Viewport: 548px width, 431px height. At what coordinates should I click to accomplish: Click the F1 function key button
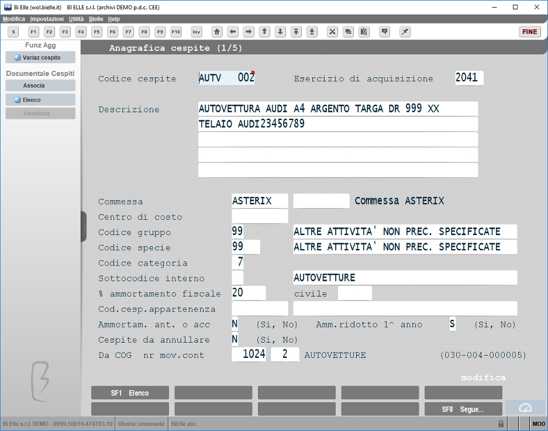pyautogui.click(x=33, y=32)
